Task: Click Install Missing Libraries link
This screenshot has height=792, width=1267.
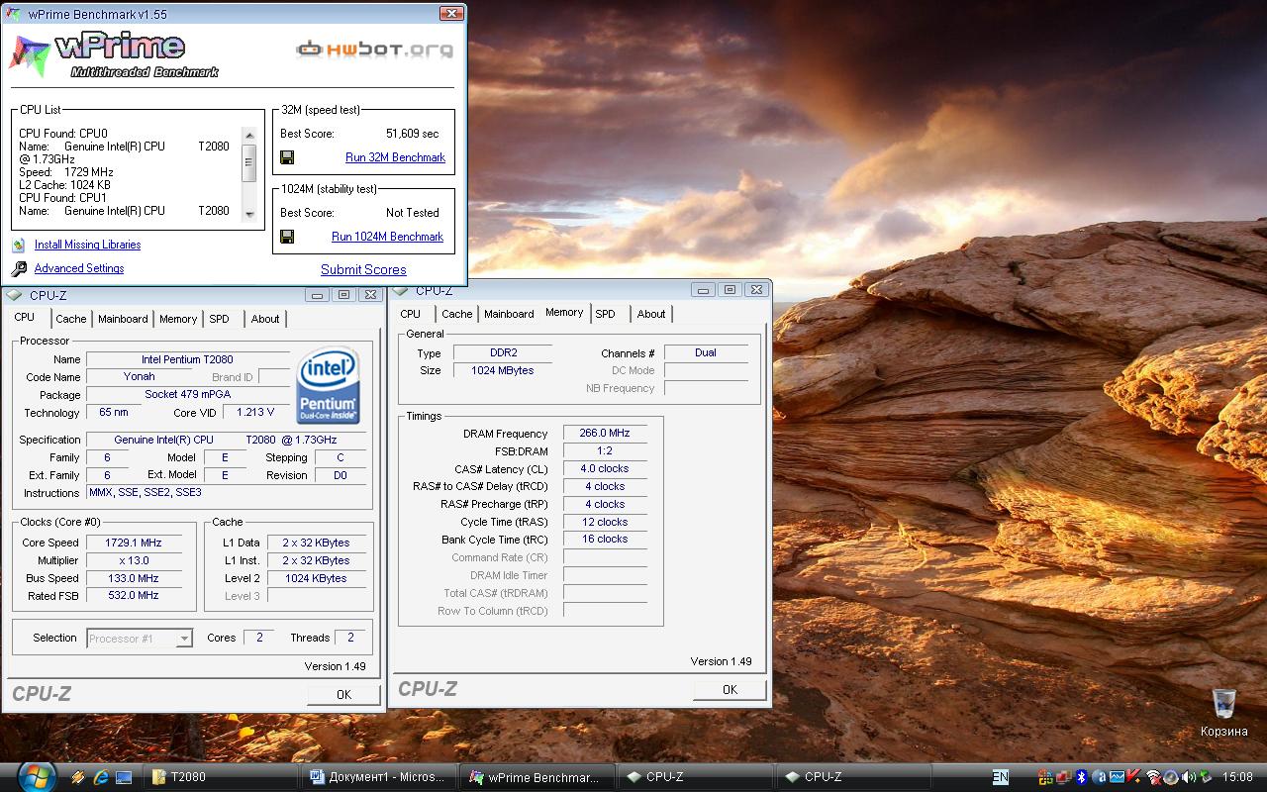Action: click(x=87, y=245)
